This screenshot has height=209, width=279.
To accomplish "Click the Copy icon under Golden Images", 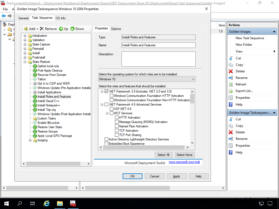I will point(231,65).
